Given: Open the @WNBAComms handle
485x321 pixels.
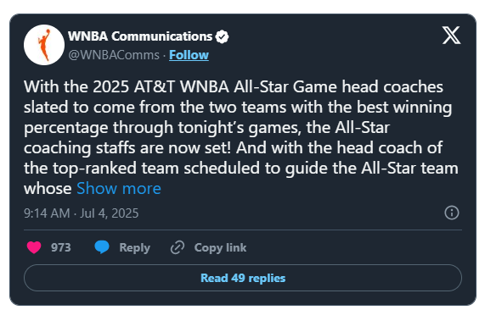Looking at the screenshot, I should pyautogui.click(x=114, y=55).
